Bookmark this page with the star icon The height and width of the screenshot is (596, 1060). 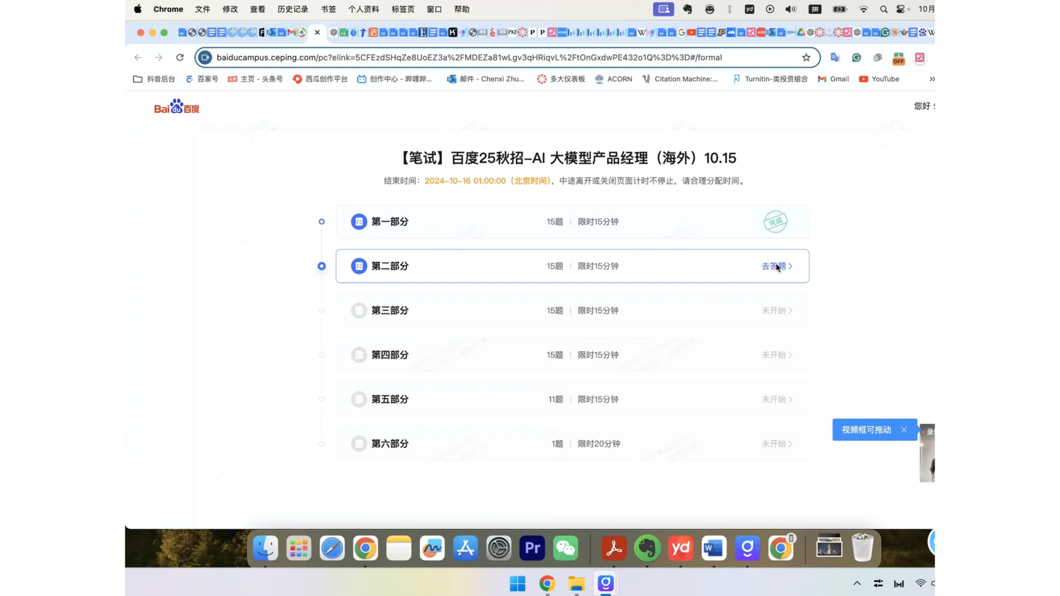[x=806, y=57]
